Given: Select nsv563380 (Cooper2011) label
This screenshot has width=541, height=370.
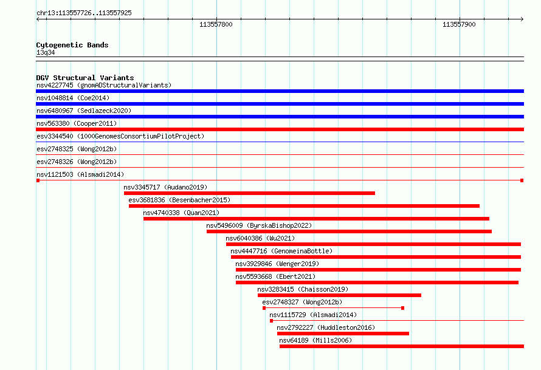Looking at the screenshot, I should coord(77,123).
